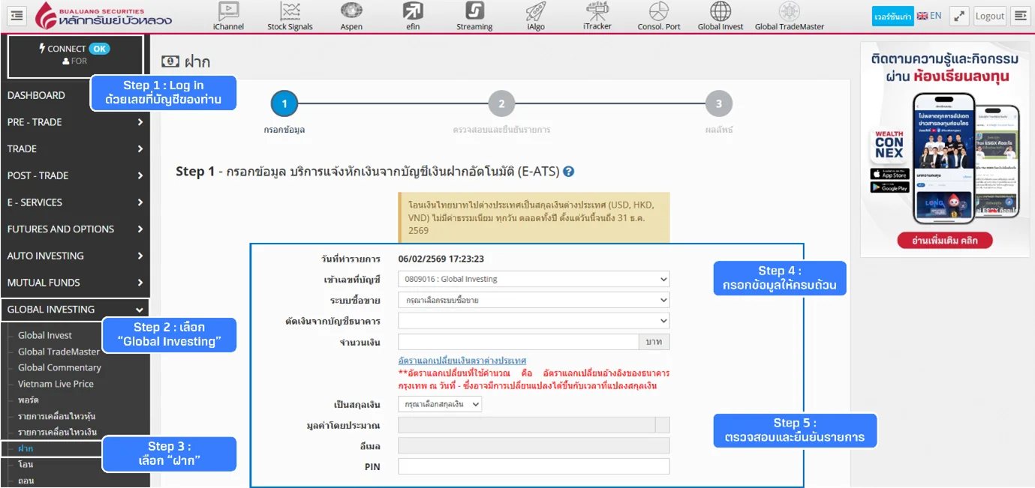Launch the Streaming app icon
Image resolution: width=1035 pixels, height=488 pixels.
coord(474,12)
